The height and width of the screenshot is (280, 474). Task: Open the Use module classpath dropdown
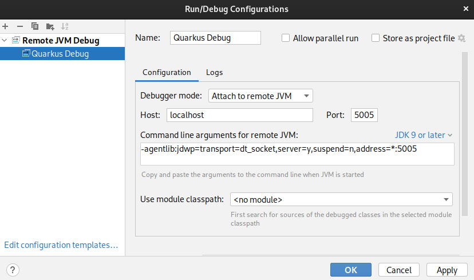point(341,199)
